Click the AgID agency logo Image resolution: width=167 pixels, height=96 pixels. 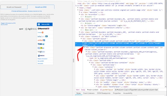pyautogui.click(x=31, y=29)
